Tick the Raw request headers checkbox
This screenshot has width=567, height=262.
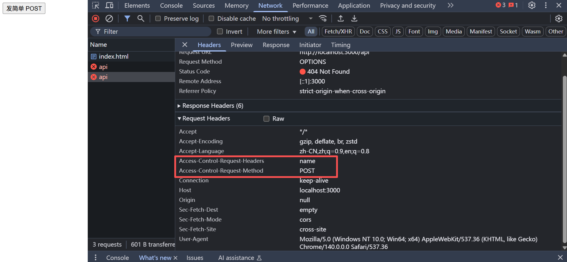266,119
